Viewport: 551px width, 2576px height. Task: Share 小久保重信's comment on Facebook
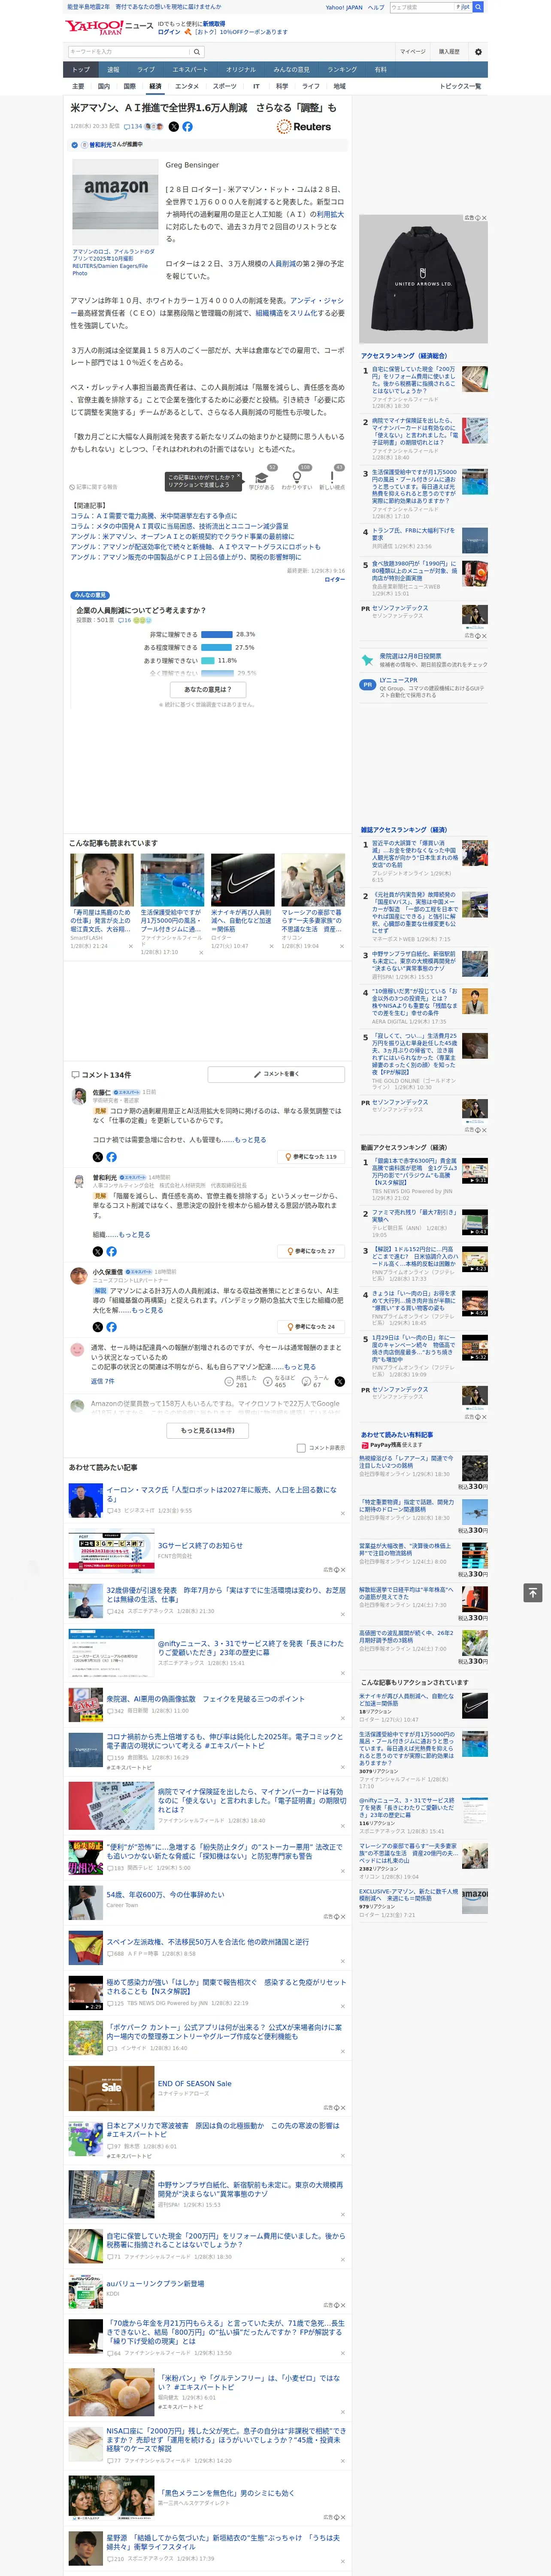tap(111, 1327)
